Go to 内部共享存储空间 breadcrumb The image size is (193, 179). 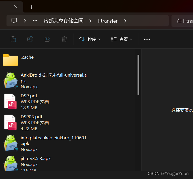click(63, 21)
